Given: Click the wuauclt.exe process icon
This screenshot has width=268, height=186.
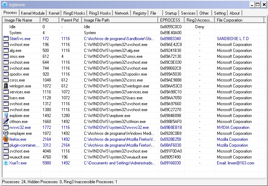Looking at the screenshot, I should pyautogui.click(x=6, y=157).
